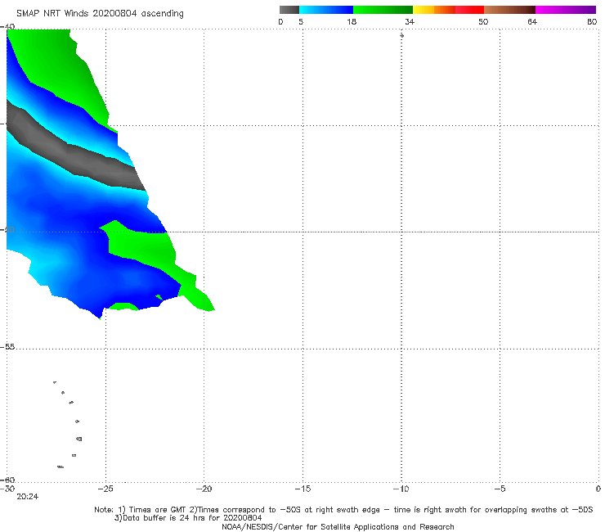Click the note 'Data buffer is 24 hrs for 20200804'
This screenshot has width=605, height=532.
click(188, 518)
